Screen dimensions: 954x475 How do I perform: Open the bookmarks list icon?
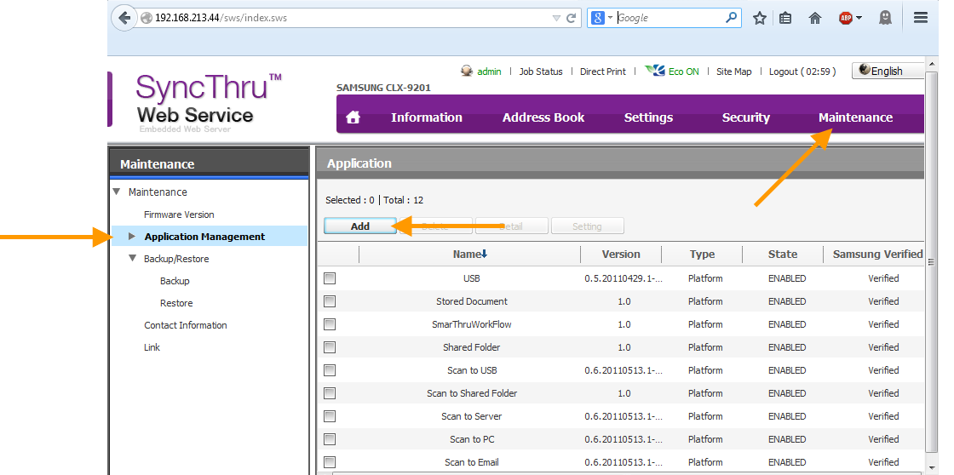pyautogui.click(x=785, y=18)
